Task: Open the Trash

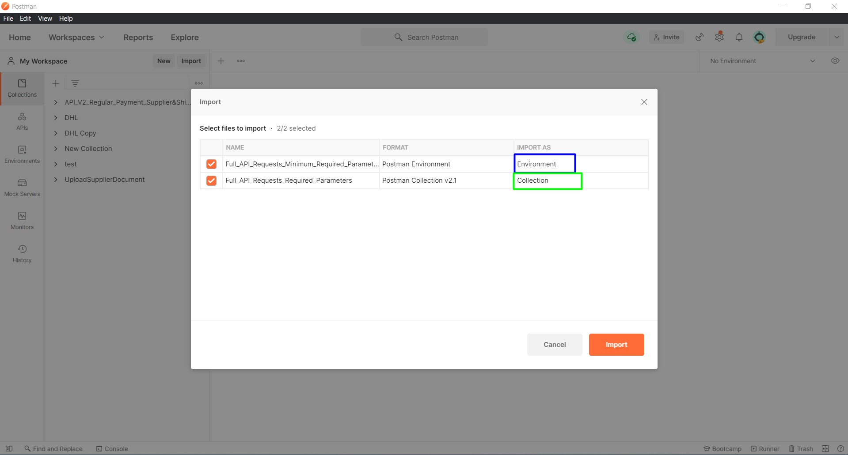Action: tap(801, 449)
